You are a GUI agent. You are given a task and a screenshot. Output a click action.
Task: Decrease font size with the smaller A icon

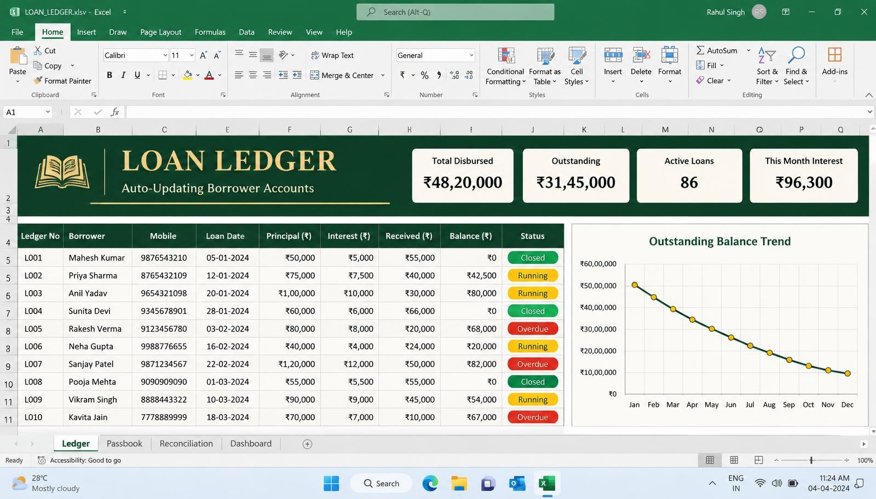click(217, 55)
